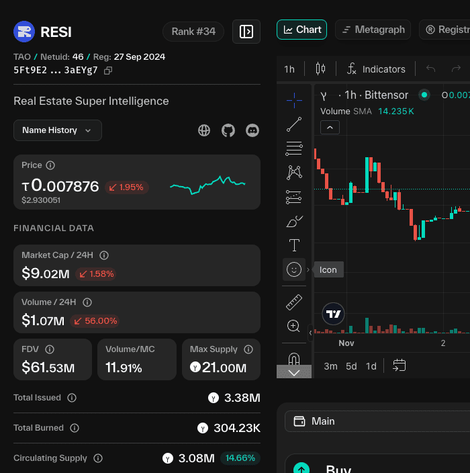Open the Indicators menu

(x=376, y=69)
